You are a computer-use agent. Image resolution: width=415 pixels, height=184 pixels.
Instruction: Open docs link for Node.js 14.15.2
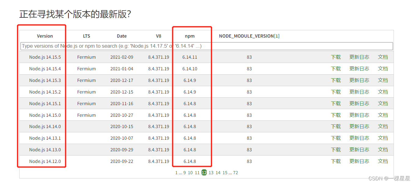(383, 92)
